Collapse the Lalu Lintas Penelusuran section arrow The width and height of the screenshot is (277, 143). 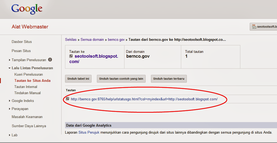[9, 68]
